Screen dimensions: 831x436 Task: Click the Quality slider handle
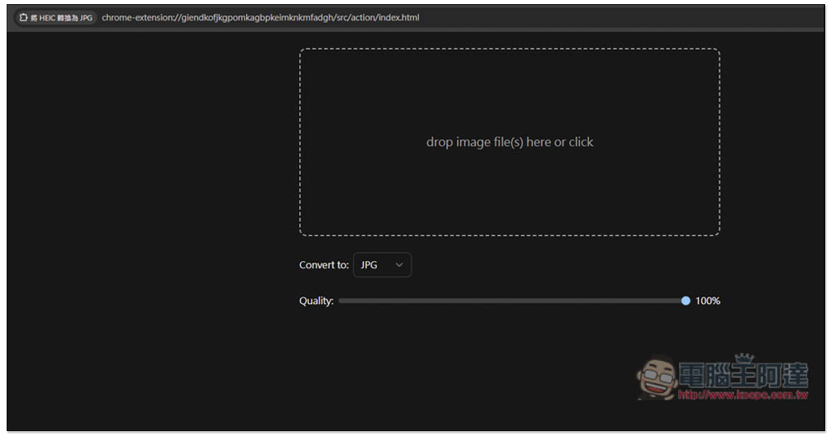pos(686,301)
